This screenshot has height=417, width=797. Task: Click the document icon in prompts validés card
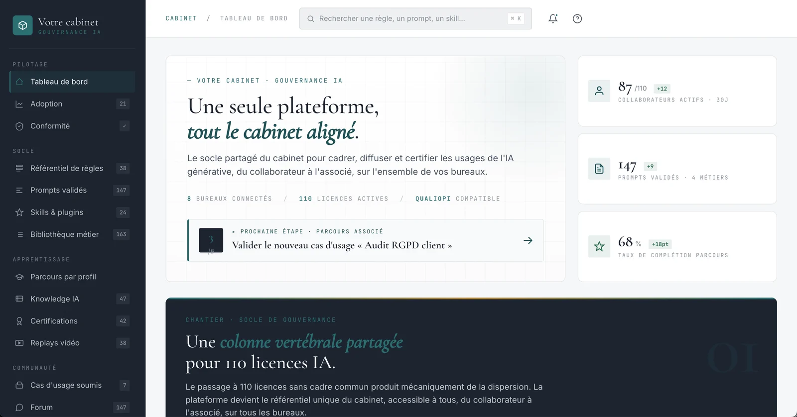(599, 169)
